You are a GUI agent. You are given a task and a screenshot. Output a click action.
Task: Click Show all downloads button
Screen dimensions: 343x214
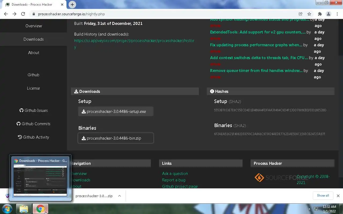[323, 196]
